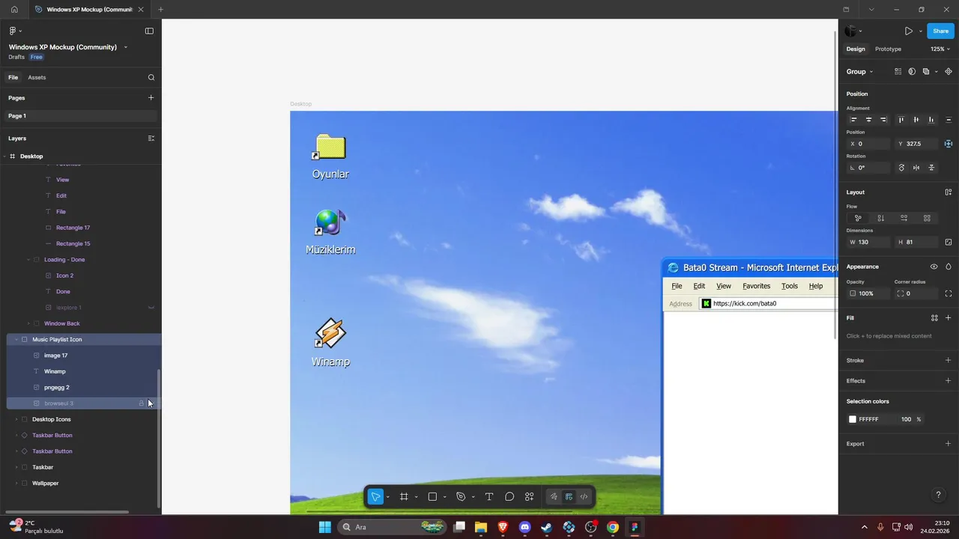Screen dimensions: 959x539
Task: Expand the Wallpaper layer group
Action: [x=16, y=484]
